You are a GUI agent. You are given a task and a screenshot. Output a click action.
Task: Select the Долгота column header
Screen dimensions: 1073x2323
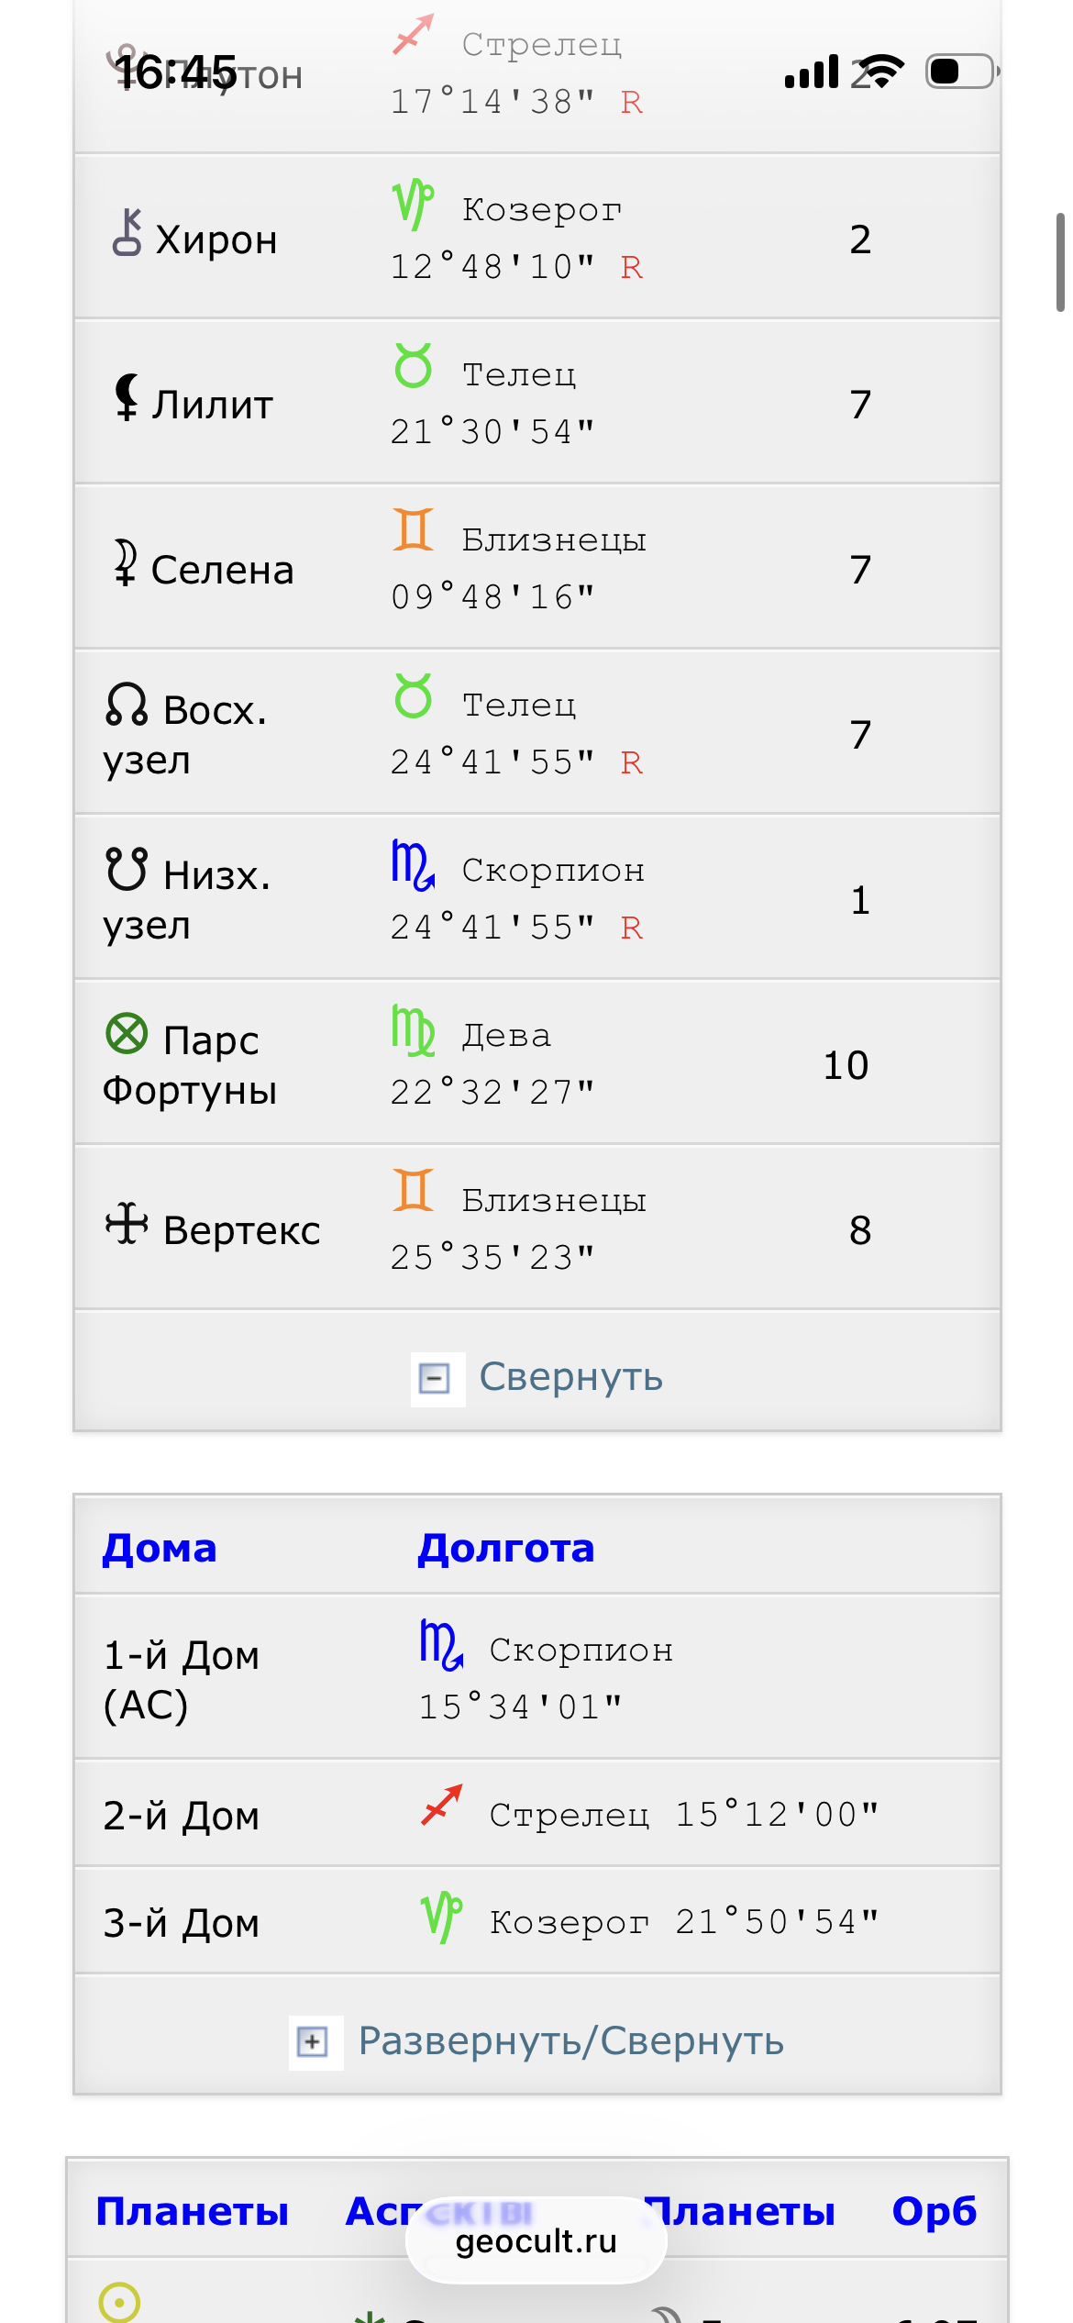click(506, 1549)
